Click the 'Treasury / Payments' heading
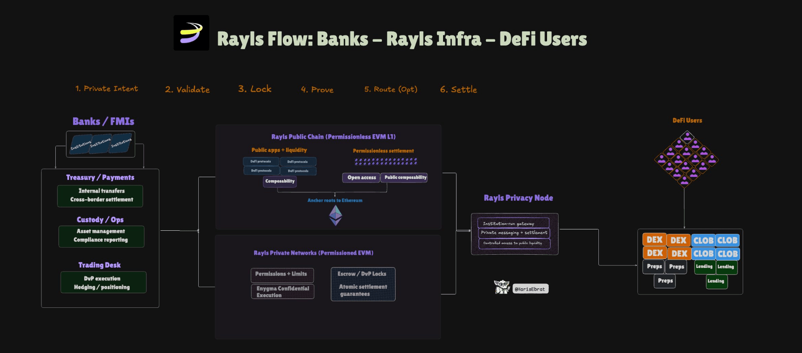This screenshot has width=802, height=353. (x=100, y=177)
